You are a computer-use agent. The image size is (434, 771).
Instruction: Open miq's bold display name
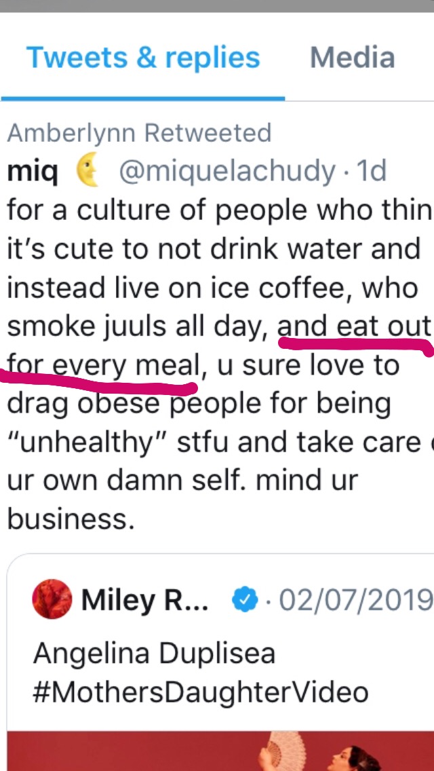[33, 172]
